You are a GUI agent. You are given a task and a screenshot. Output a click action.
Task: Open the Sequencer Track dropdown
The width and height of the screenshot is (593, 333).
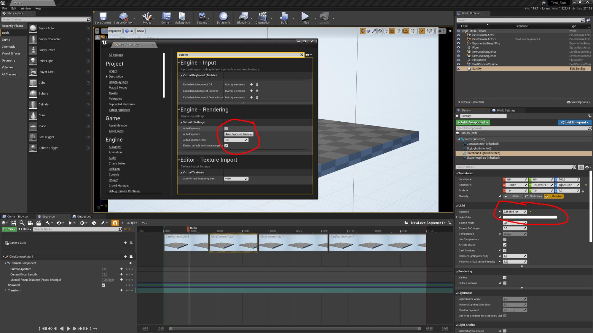pos(9,229)
